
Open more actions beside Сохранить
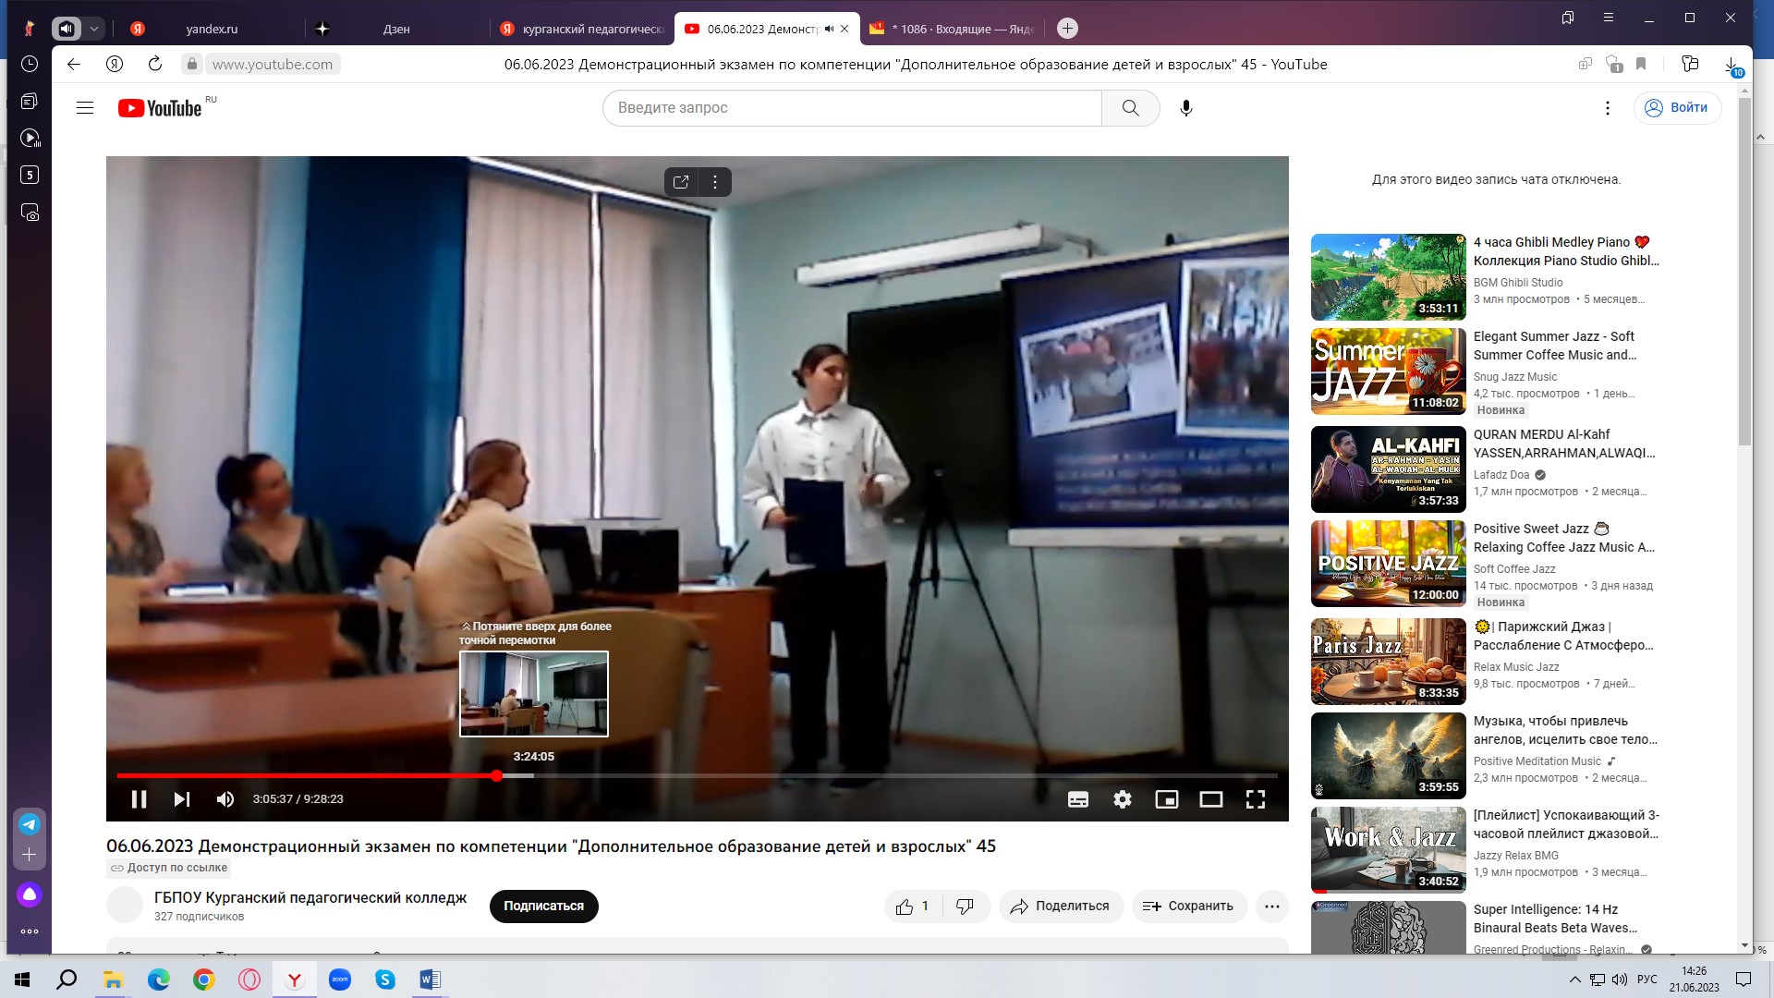1272,907
